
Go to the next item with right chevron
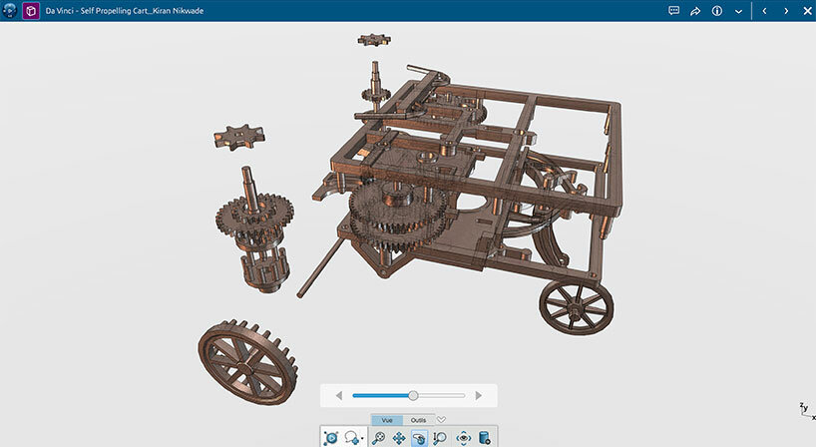pyautogui.click(x=788, y=11)
